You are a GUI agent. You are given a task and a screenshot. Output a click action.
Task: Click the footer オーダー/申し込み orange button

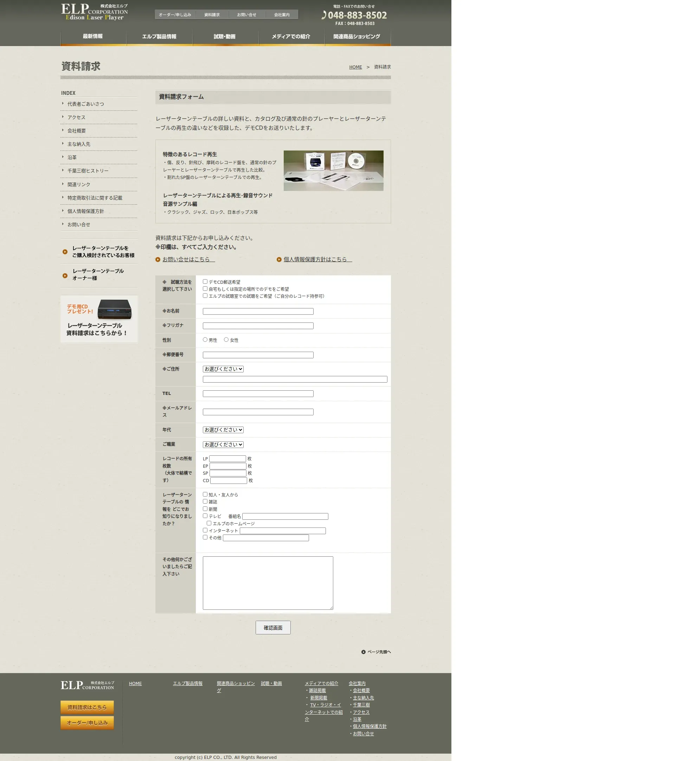[87, 723]
